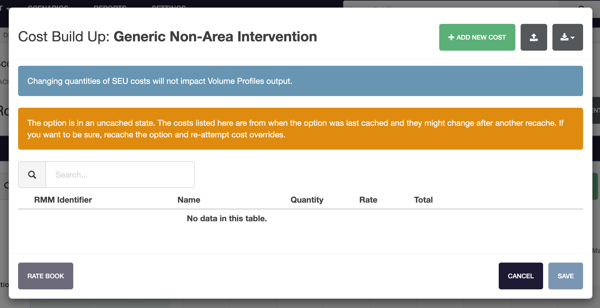
Task: Click the magnifying glass search icon
Action: (32, 175)
